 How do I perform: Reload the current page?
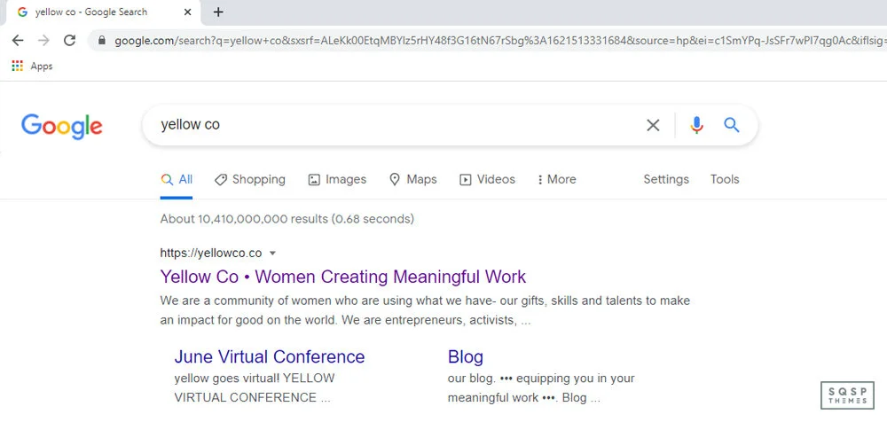pyautogui.click(x=69, y=40)
